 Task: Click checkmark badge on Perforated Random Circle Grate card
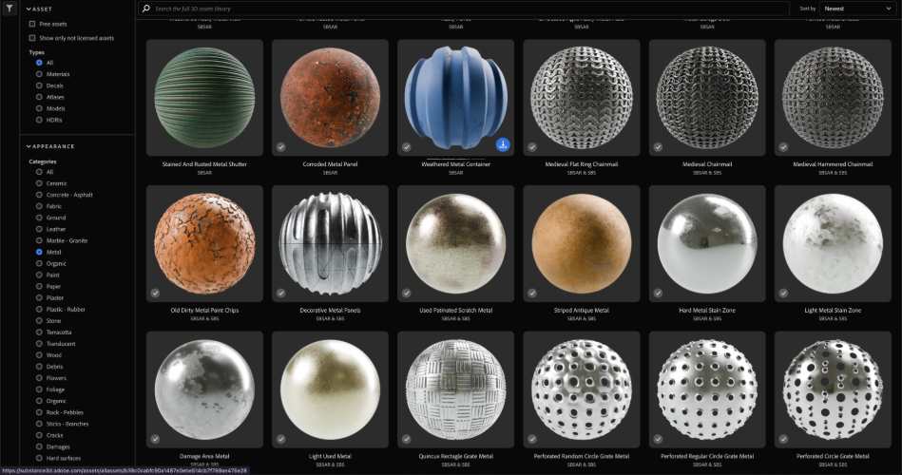point(532,439)
